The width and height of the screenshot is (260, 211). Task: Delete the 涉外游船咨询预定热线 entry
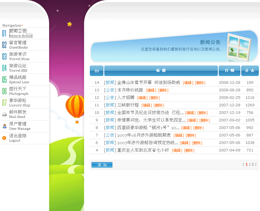point(197,143)
